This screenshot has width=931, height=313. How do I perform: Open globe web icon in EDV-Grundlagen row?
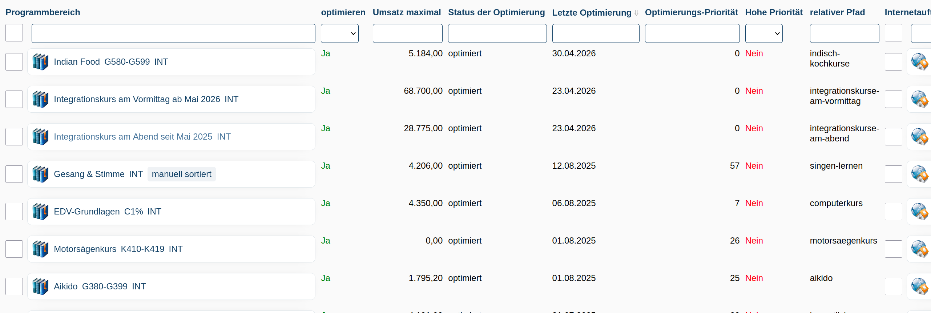coord(920,212)
